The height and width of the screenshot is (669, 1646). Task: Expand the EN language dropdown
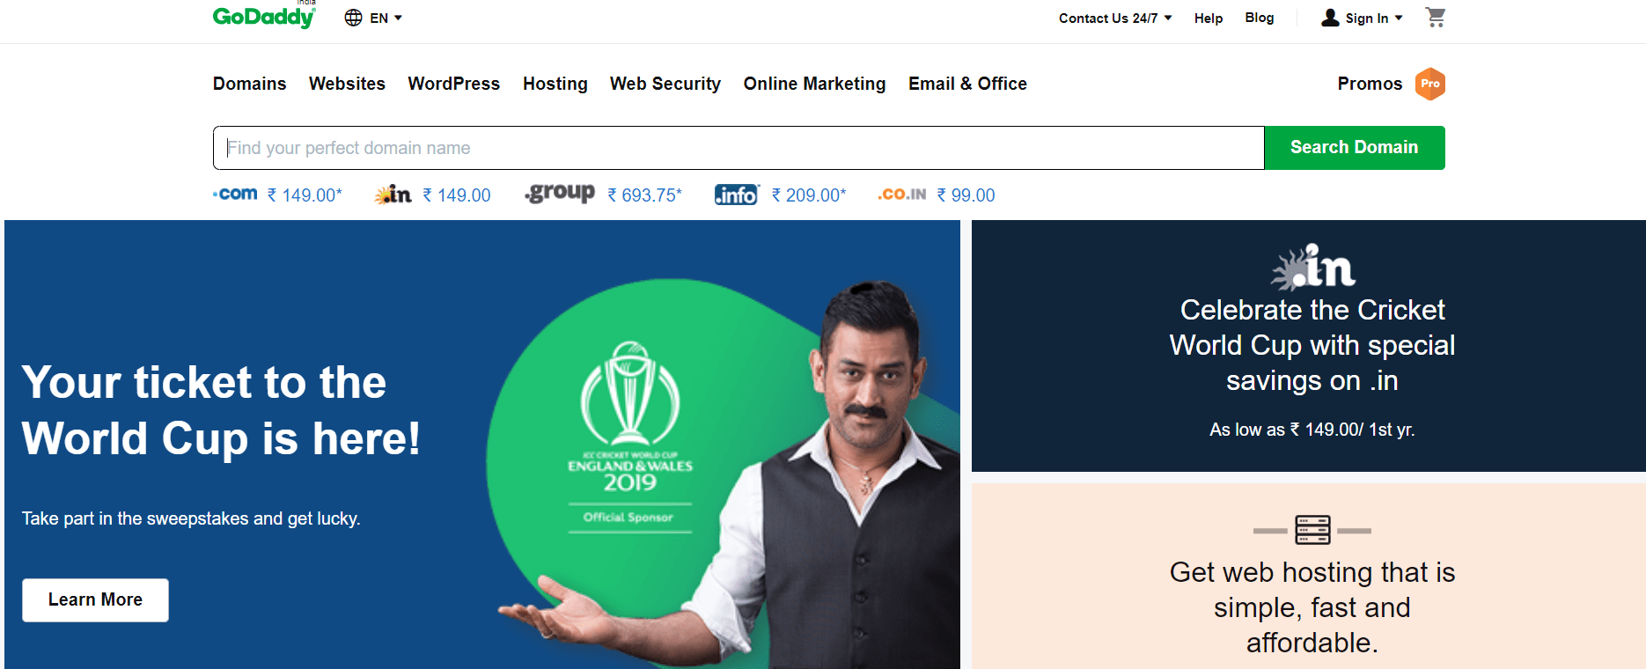pyautogui.click(x=386, y=18)
